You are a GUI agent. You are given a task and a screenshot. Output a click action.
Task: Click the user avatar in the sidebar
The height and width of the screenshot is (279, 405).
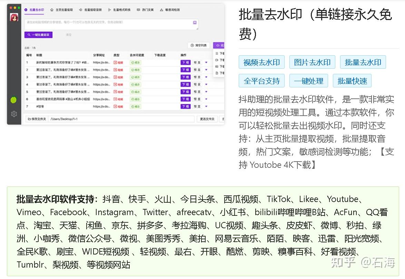tap(14, 17)
